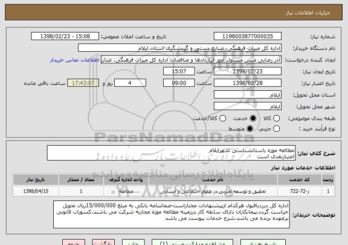This screenshot has height=245, width=348.
Task: Click the remaining time field 17:43:07
Action: 83,83
